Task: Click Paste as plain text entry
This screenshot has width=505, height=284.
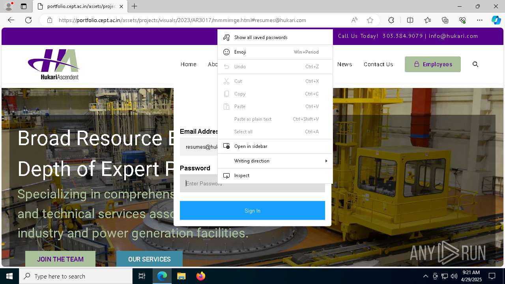Action: [x=275, y=119]
